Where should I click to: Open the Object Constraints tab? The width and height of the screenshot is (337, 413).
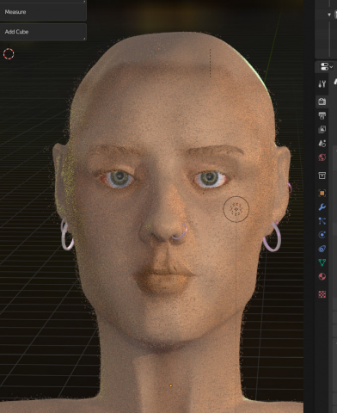322,249
